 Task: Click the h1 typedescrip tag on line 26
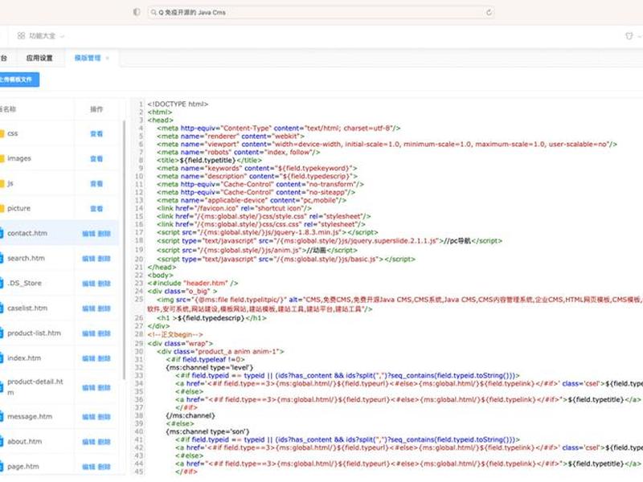(x=211, y=318)
